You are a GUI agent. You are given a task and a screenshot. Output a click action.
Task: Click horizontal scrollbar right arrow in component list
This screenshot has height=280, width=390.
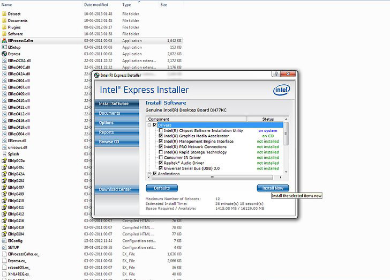click(281, 178)
